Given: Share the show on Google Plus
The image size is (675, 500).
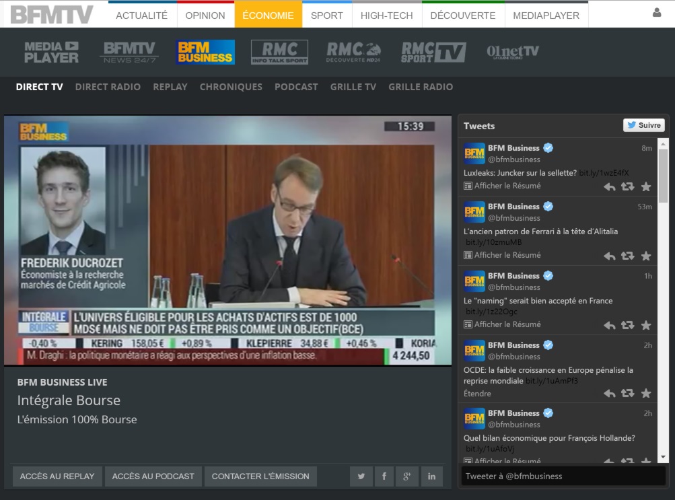Looking at the screenshot, I should pyautogui.click(x=406, y=476).
